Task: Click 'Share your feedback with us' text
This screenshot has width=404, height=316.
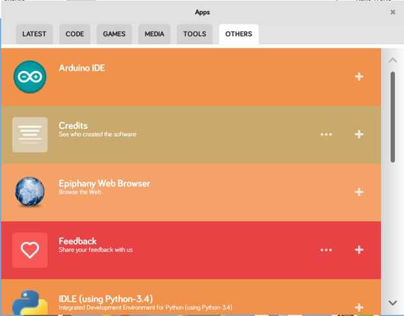Action: 96,250
